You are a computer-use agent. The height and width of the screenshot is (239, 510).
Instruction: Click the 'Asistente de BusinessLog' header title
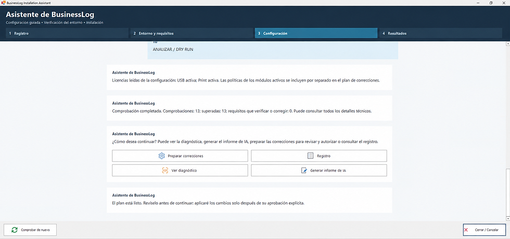coord(50,15)
